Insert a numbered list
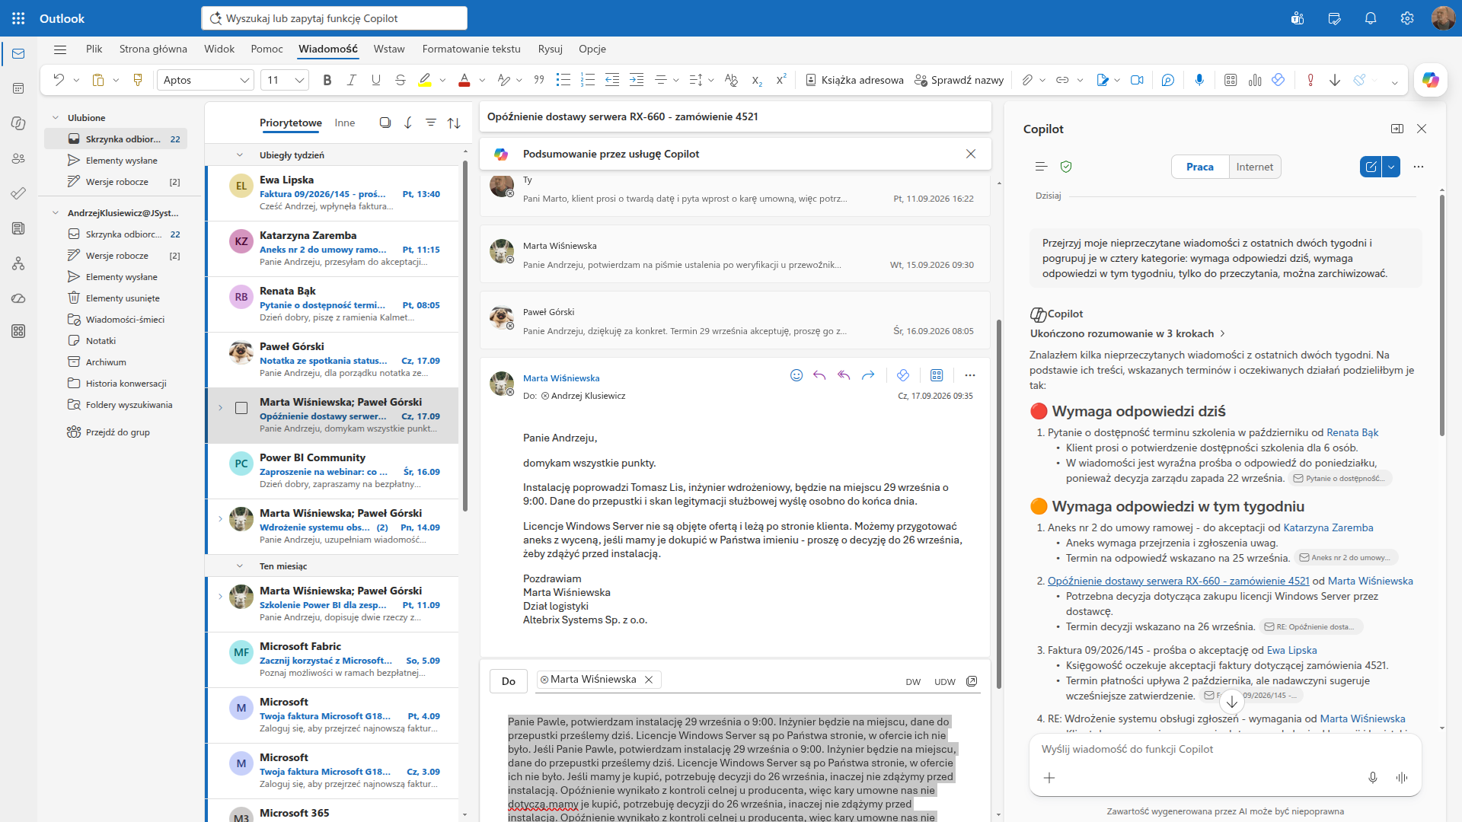Viewport: 1462px width, 822px height. 588,80
